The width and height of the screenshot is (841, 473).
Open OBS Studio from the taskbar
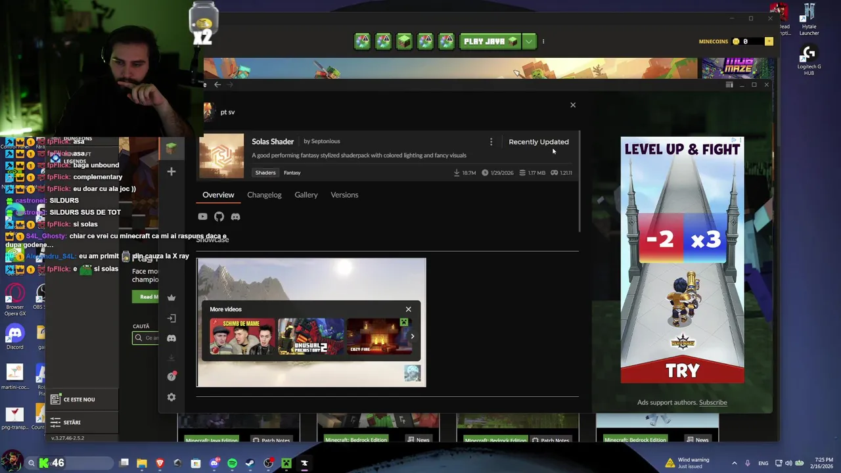click(268, 464)
